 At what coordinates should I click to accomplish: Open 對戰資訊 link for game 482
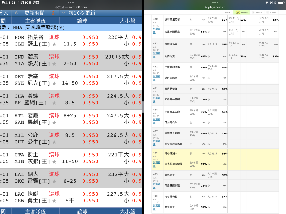click(x=157, y=78)
